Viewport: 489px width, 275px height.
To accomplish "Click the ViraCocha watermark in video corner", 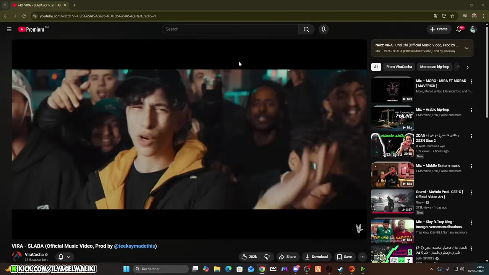I will click(359, 228).
